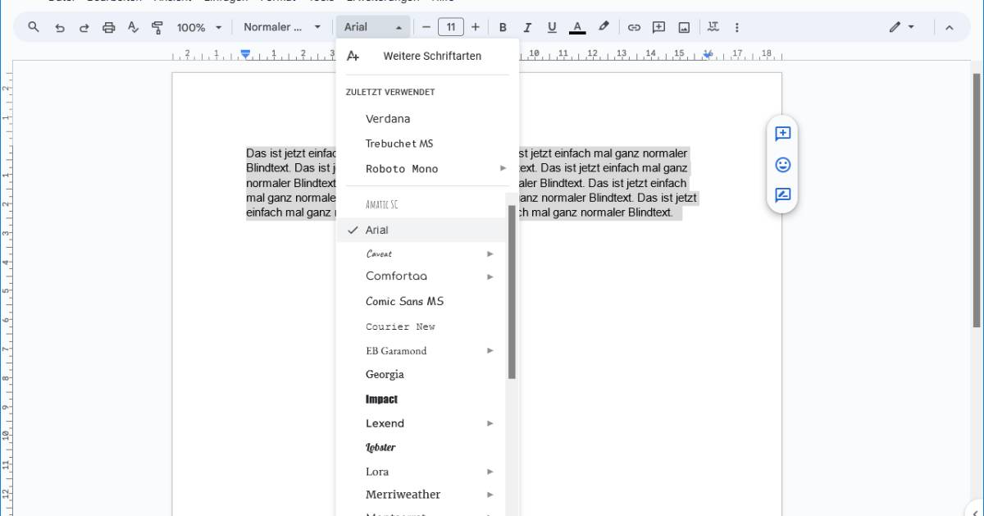Open the text color picker
This screenshot has width=984, height=516.
pos(577,26)
